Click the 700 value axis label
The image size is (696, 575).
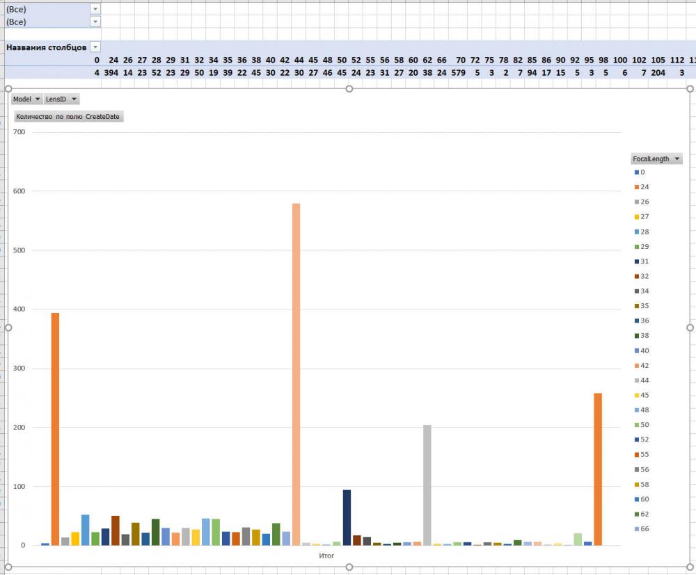pos(19,132)
